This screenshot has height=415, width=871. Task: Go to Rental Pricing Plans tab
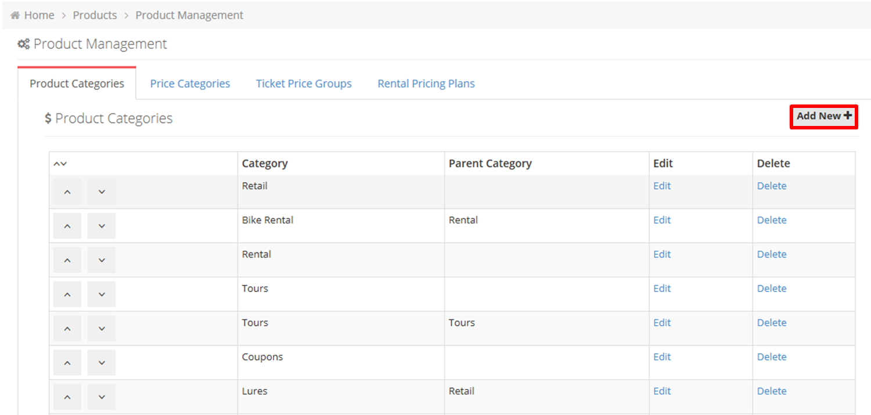[x=426, y=84]
